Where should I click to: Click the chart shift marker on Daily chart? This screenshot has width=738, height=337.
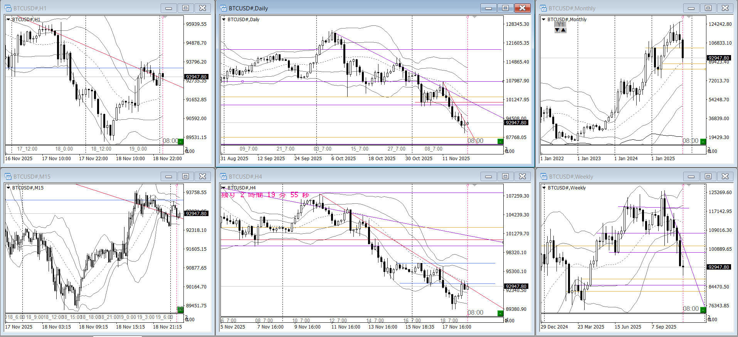(x=474, y=17)
